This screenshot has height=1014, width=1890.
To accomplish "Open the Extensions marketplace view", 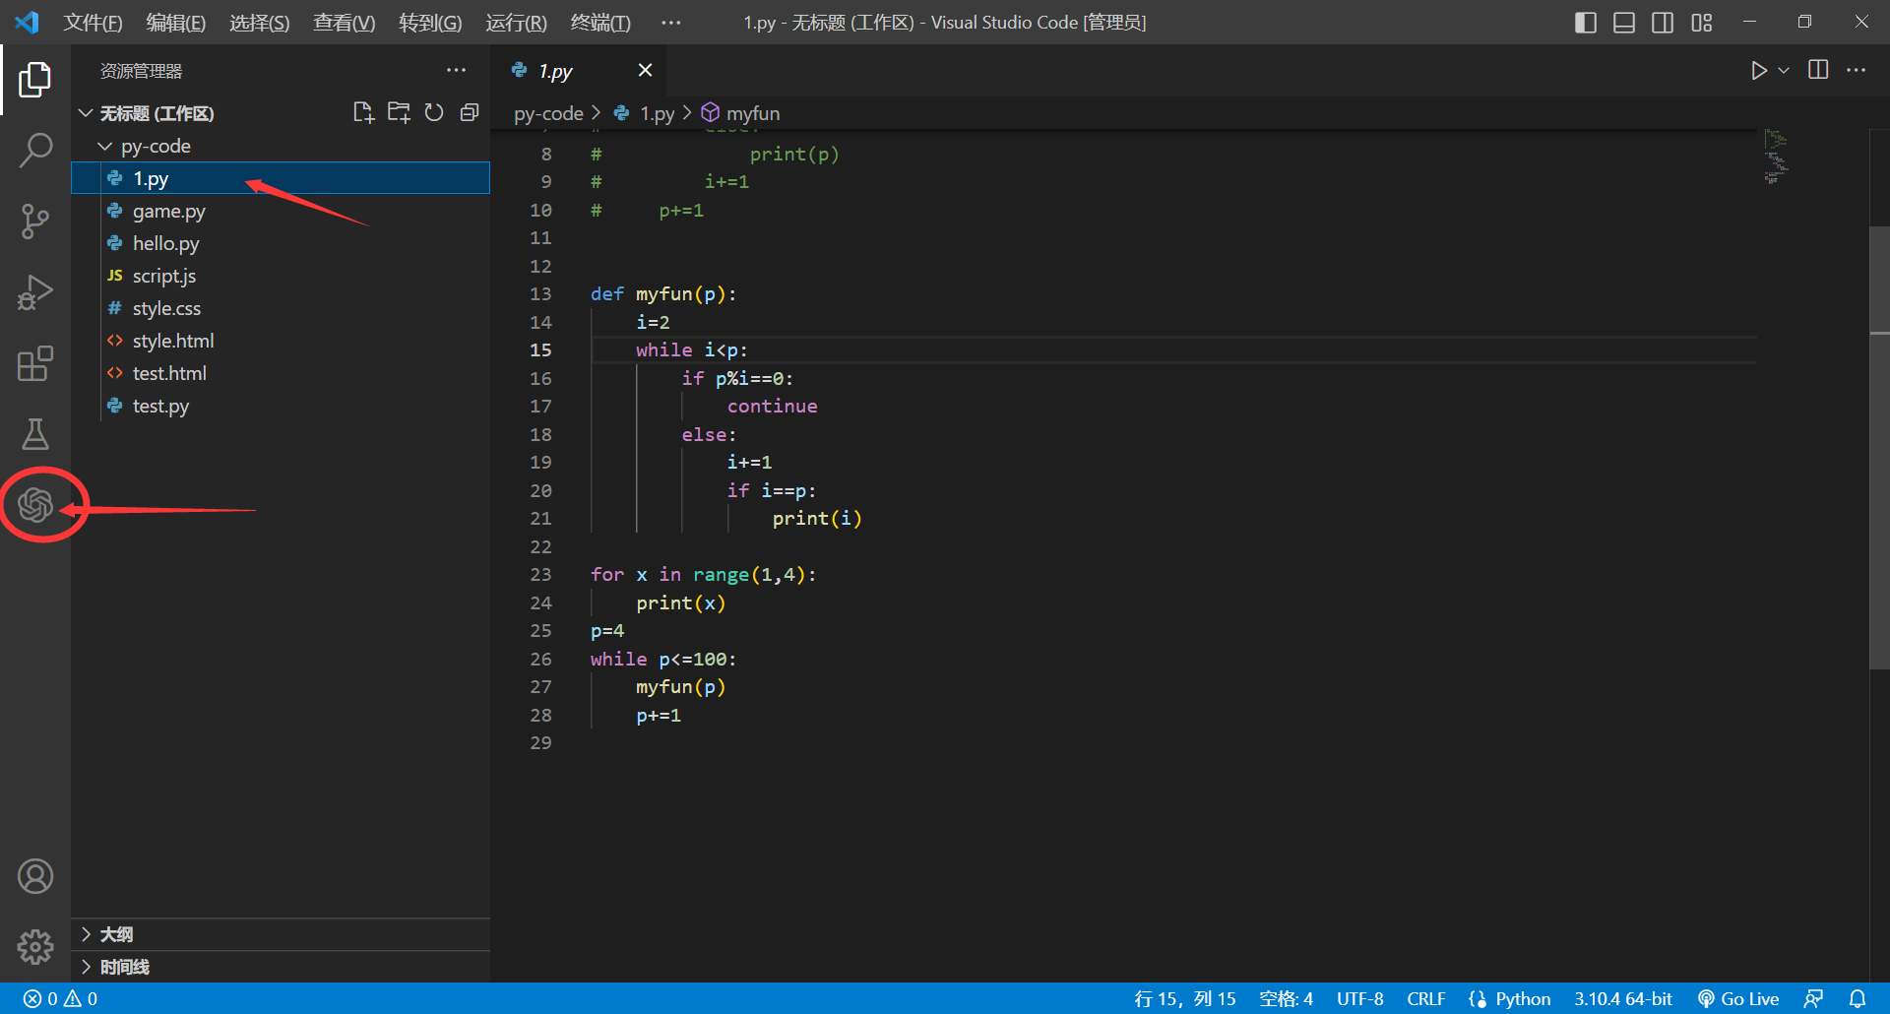I will point(35,363).
